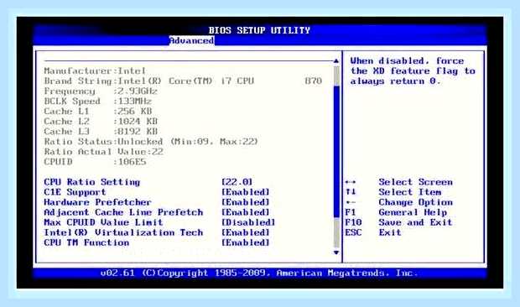This screenshot has width=520, height=307.
Task: Click the up-down arrows key icon
Action: tap(351, 192)
